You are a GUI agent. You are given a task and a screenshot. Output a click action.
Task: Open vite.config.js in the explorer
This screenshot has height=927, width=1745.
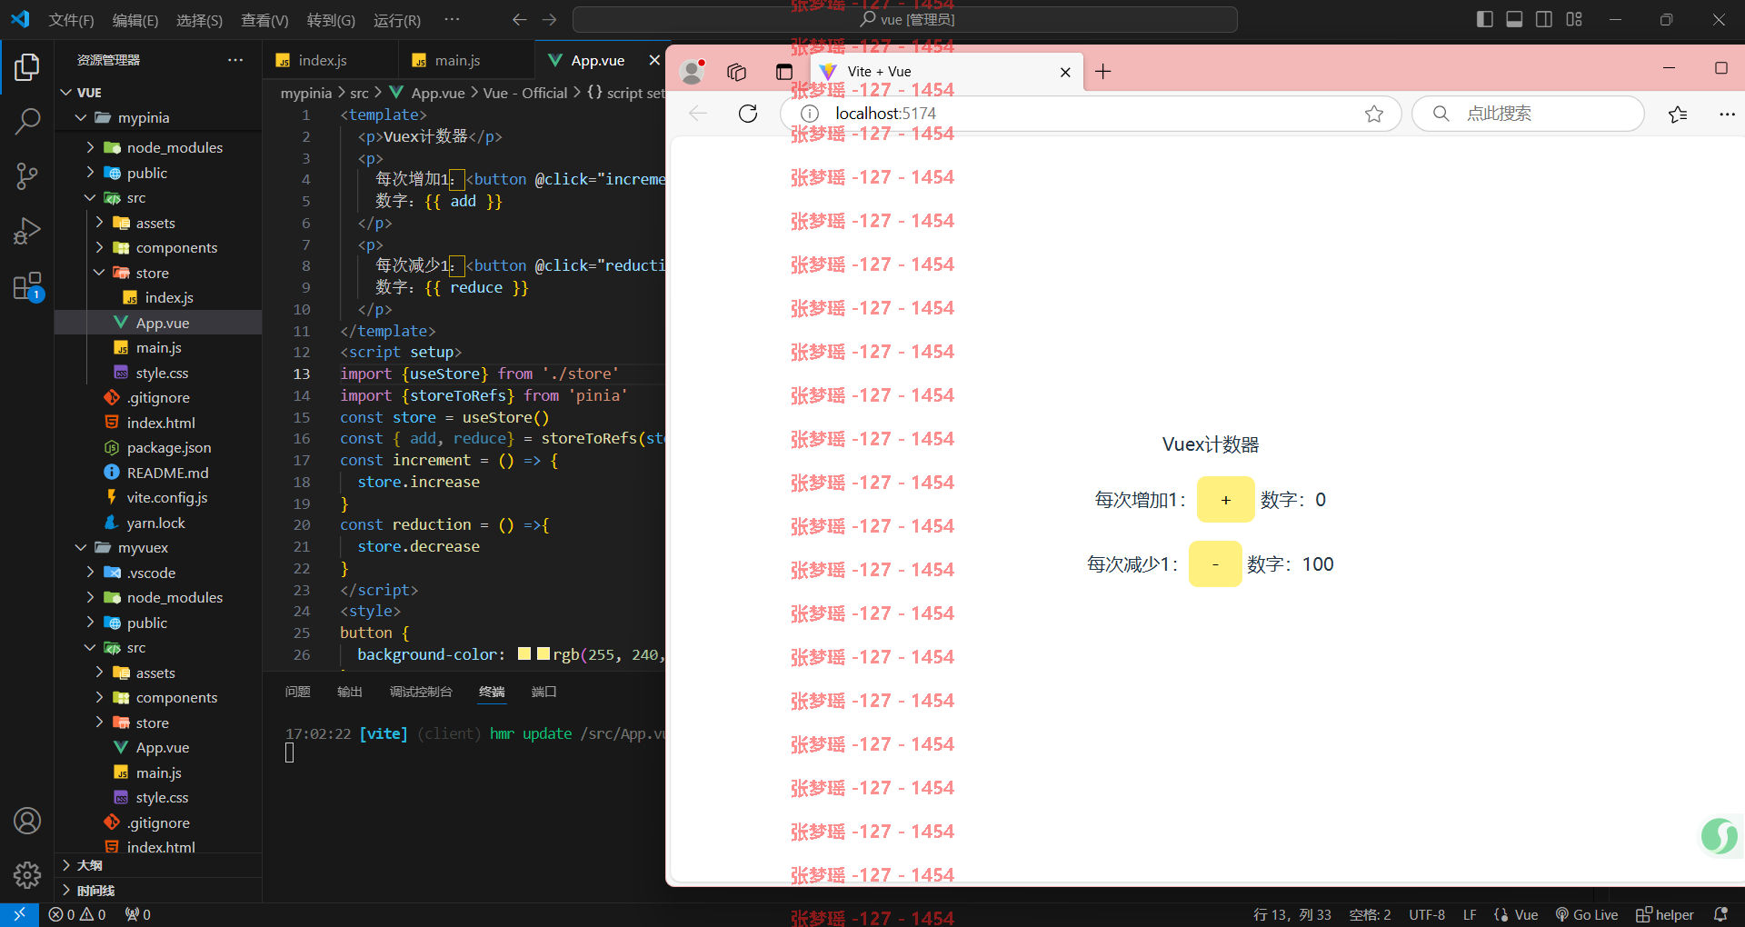click(167, 497)
